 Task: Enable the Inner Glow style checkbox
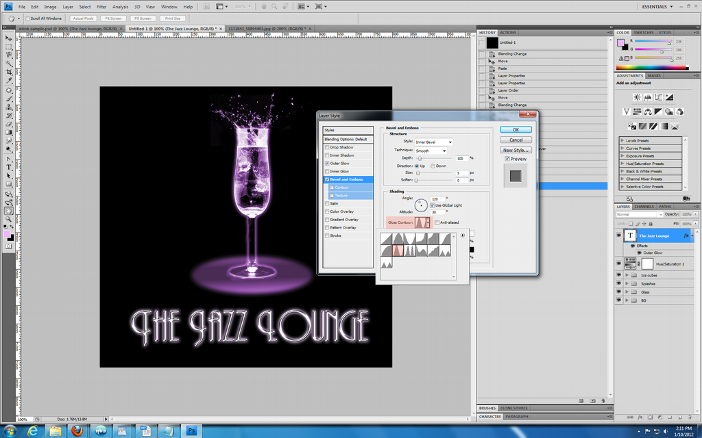(x=327, y=172)
